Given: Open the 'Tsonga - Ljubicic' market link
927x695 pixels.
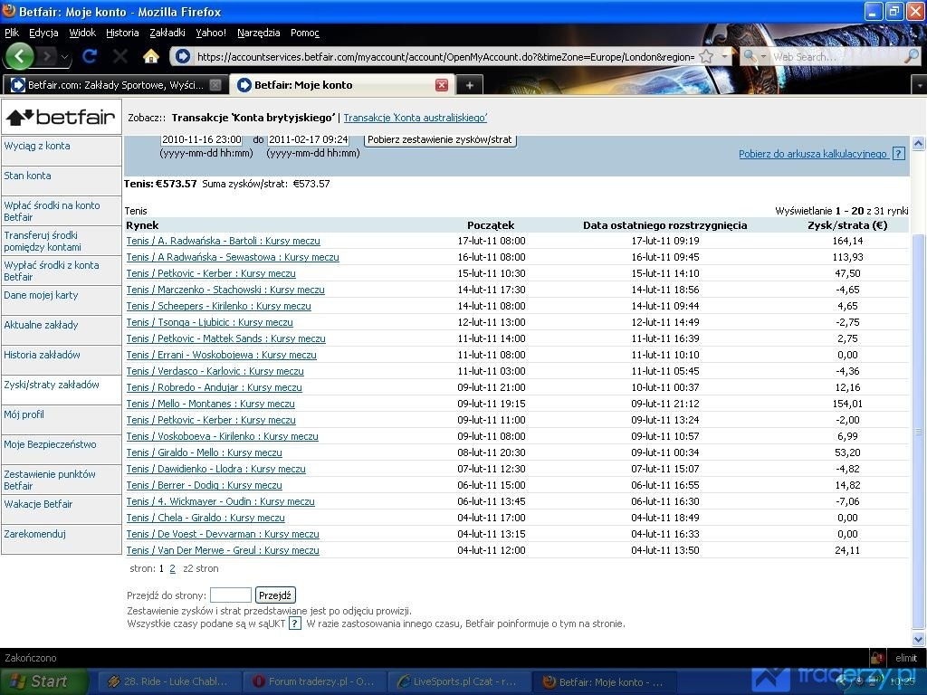Looking at the screenshot, I should [x=209, y=322].
